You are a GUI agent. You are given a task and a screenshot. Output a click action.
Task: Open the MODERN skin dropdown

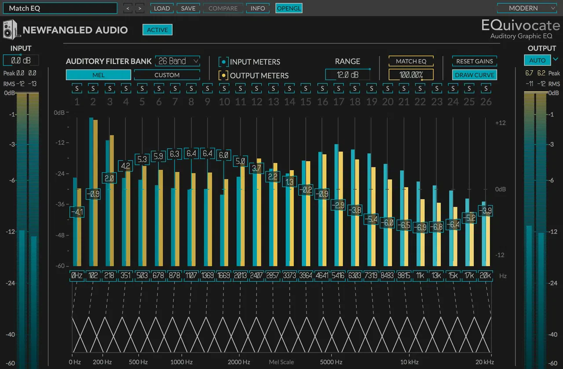pos(526,8)
